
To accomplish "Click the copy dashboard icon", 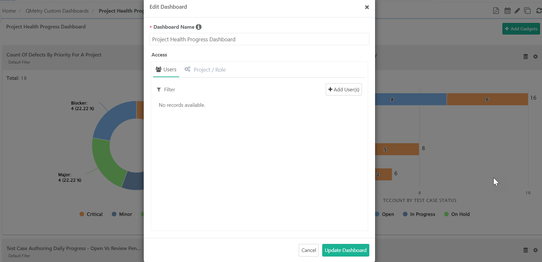I will click(528, 11).
